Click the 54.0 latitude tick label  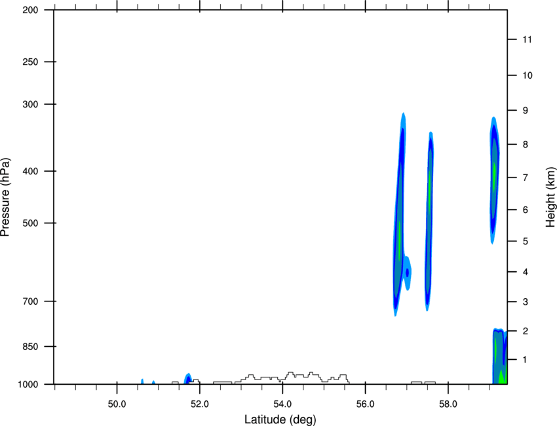click(282, 404)
